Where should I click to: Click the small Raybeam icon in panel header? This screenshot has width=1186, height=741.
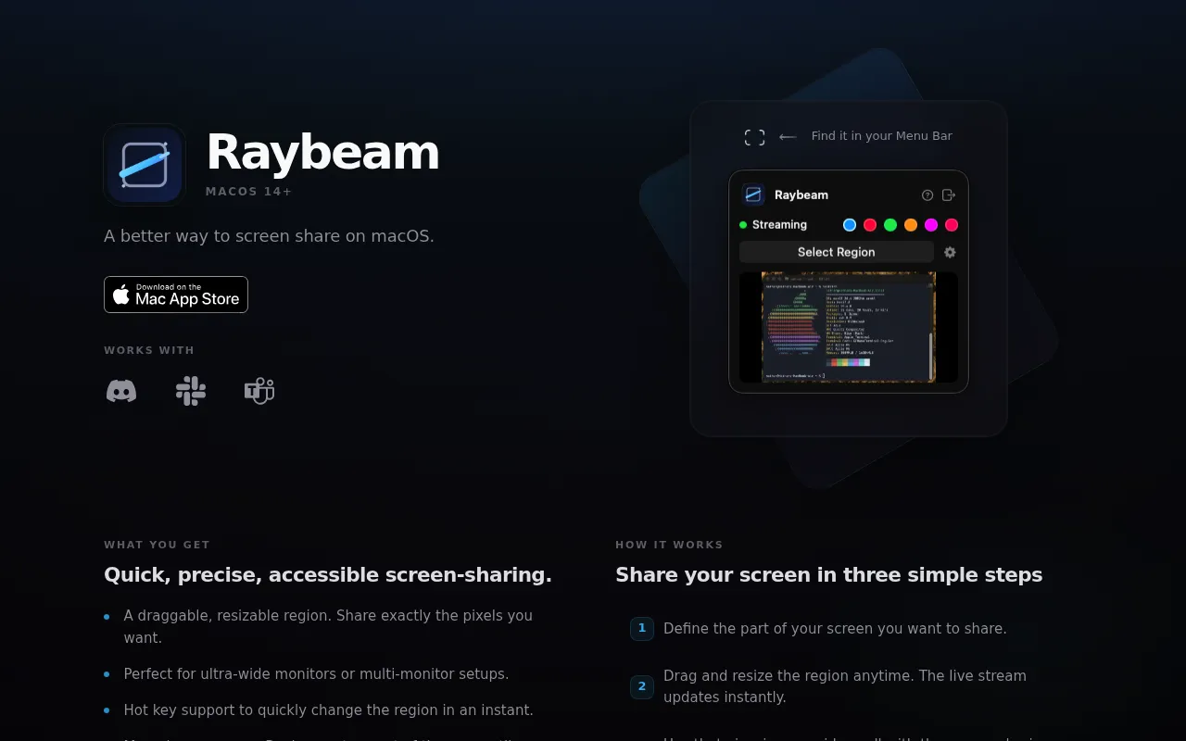pyautogui.click(x=753, y=195)
